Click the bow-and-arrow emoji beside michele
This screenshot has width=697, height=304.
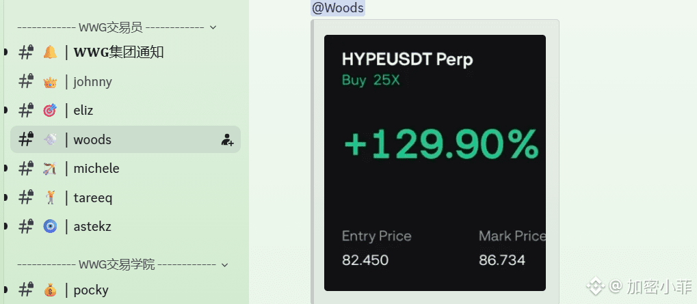click(50, 169)
